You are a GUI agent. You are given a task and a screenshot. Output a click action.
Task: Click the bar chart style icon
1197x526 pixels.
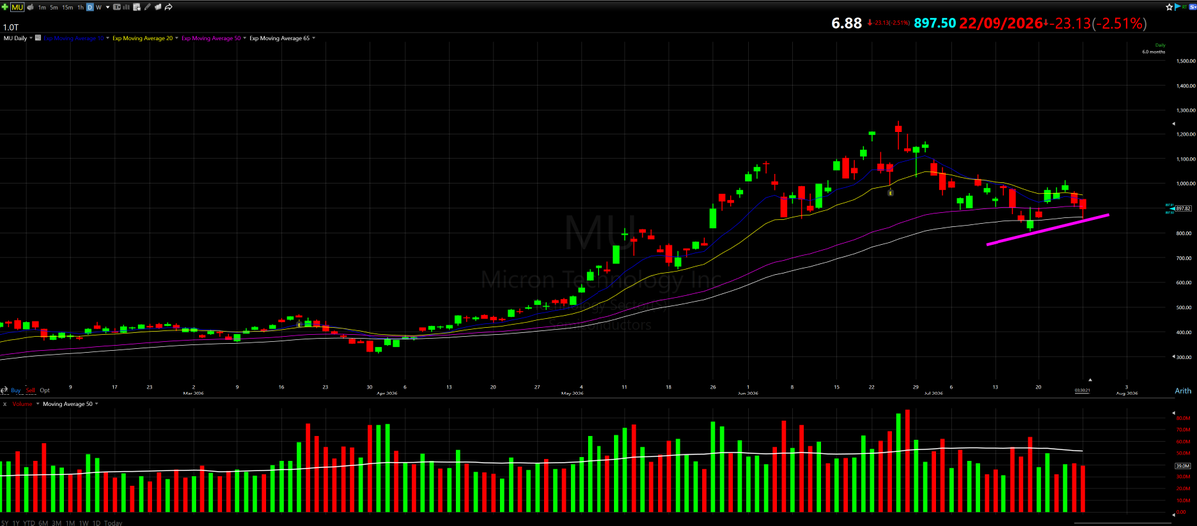126,7
